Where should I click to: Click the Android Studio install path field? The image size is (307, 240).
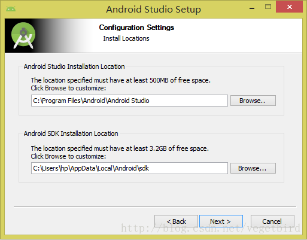point(129,101)
